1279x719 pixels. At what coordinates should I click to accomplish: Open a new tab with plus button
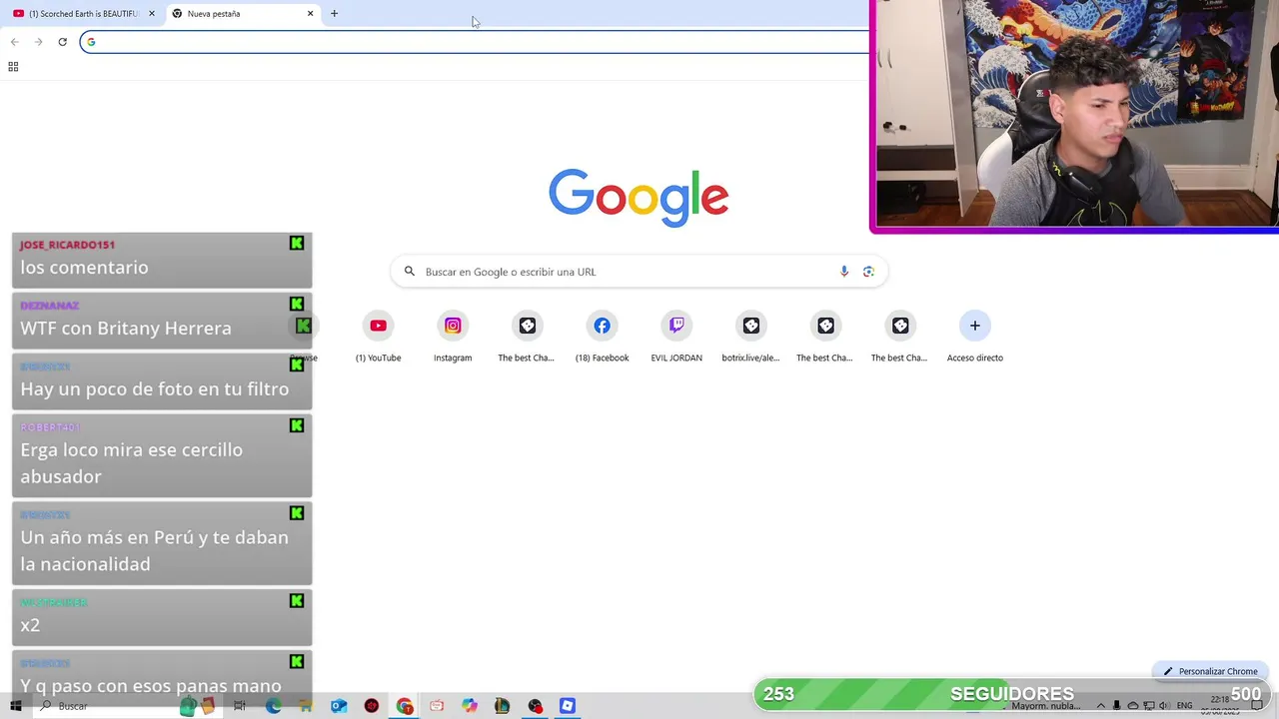(x=334, y=14)
